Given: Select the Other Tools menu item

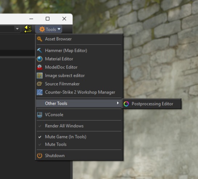Looking at the screenshot, I should click(x=79, y=103).
